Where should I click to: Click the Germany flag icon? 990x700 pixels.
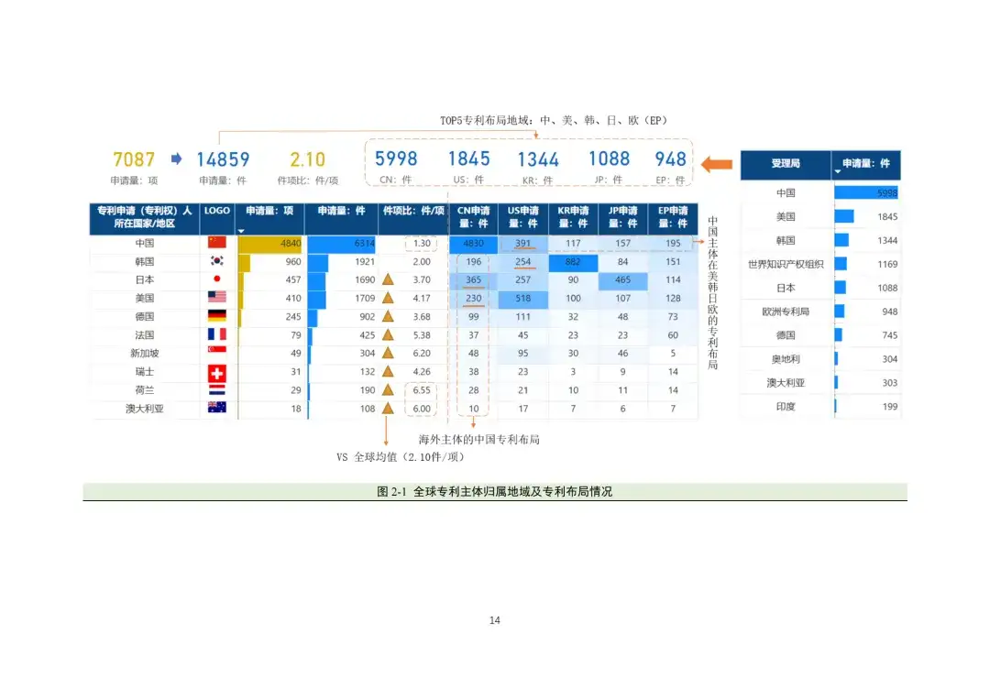point(216,315)
